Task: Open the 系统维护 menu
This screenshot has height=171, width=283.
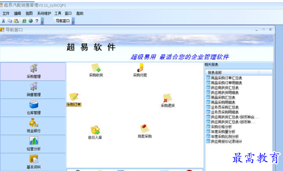Action: (x=44, y=13)
